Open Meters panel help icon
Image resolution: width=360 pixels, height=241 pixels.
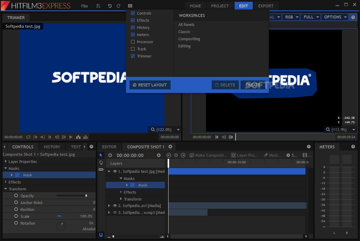353,147
